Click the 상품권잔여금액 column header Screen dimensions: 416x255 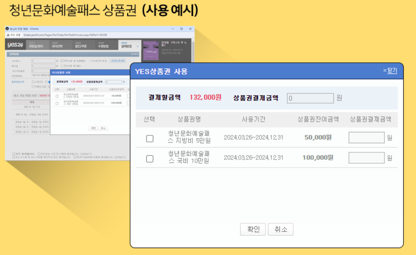click(x=318, y=119)
